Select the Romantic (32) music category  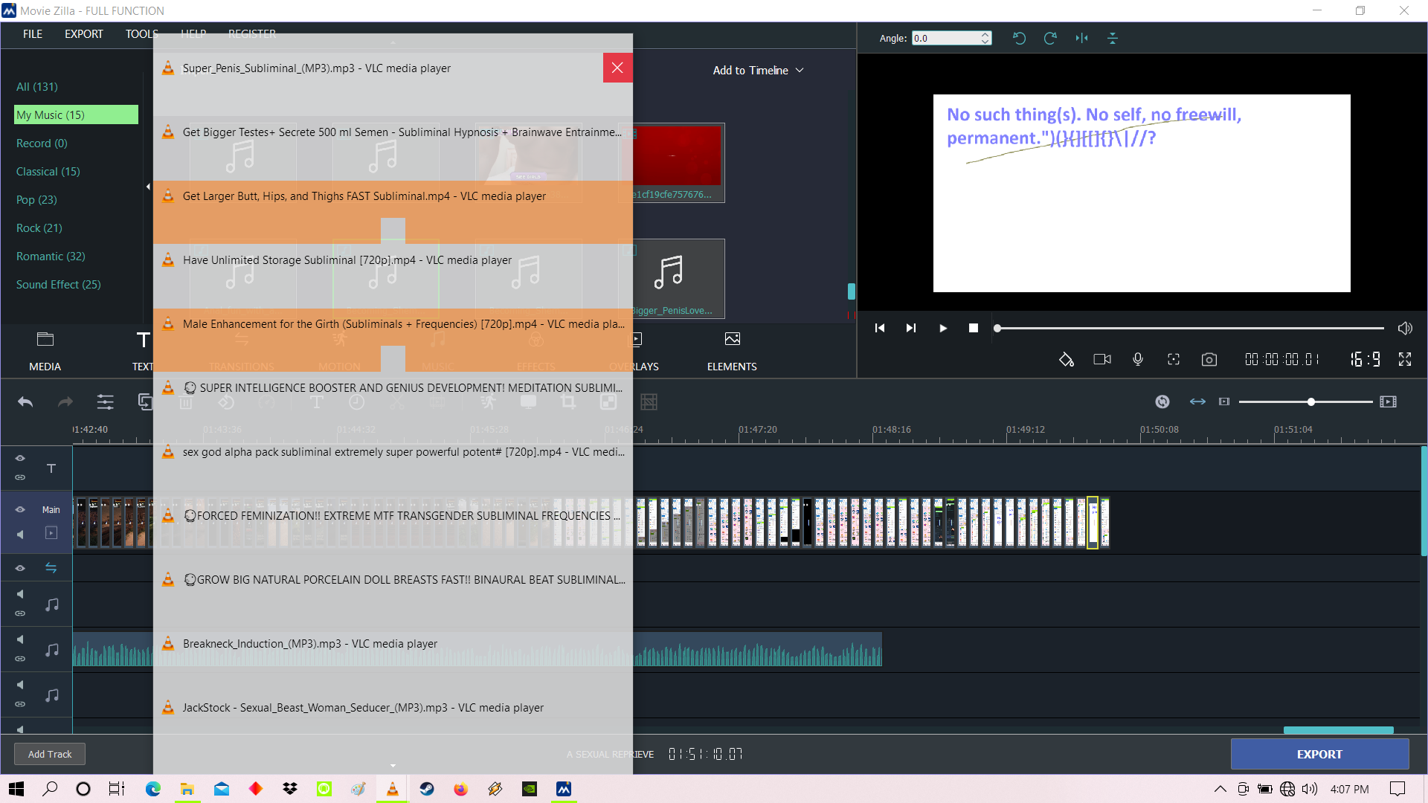click(x=51, y=257)
